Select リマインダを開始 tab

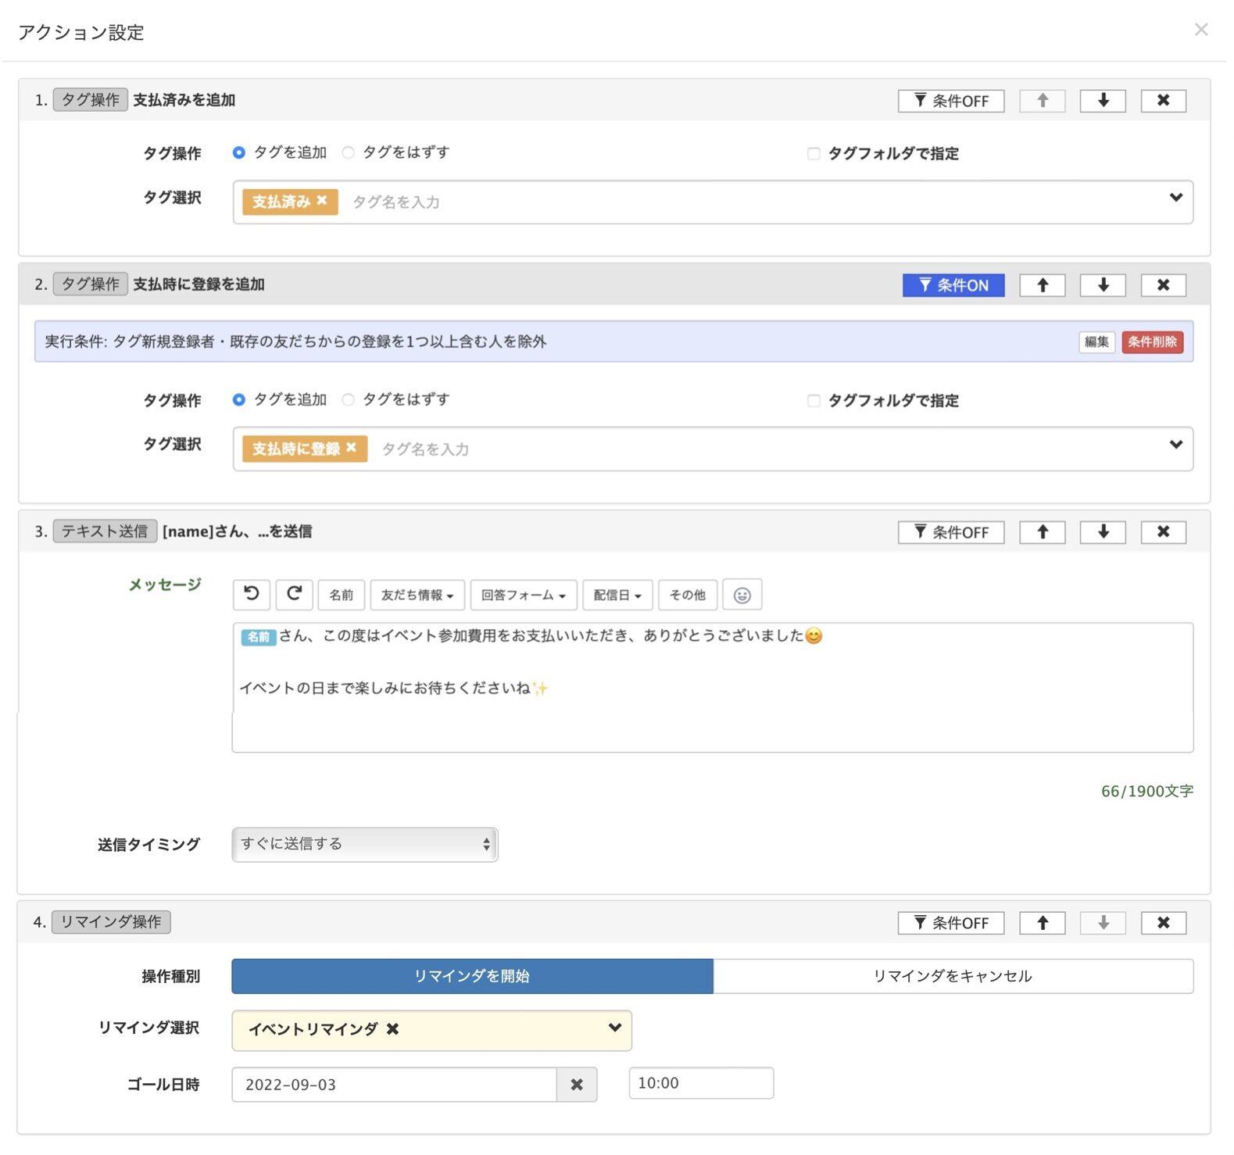point(472,976)
